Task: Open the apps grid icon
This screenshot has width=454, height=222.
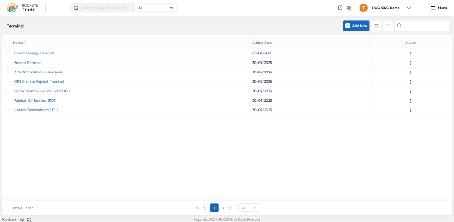Action: [x=349, y=8]
